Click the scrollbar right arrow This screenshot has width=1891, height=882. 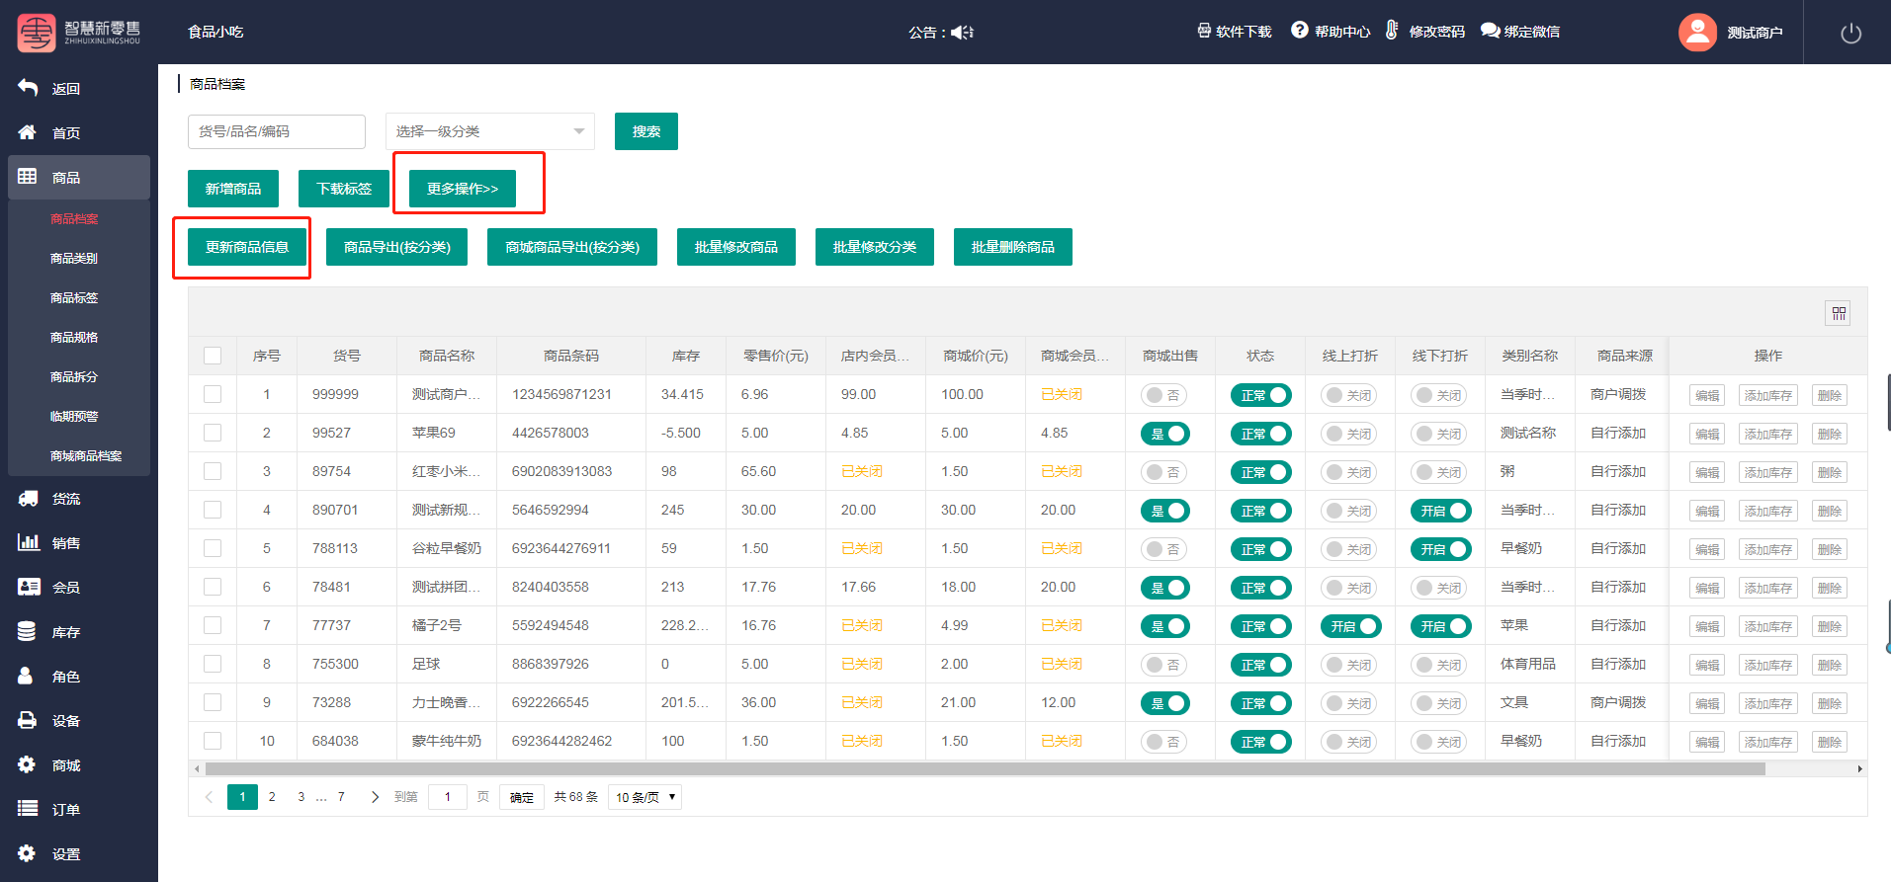(x=1860, y=768)
